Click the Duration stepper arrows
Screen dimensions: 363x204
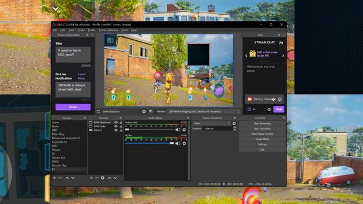[234, 129]
